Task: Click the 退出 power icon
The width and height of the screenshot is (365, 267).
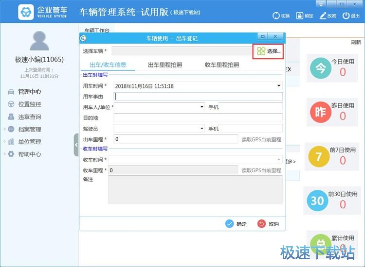Action: 346,16
